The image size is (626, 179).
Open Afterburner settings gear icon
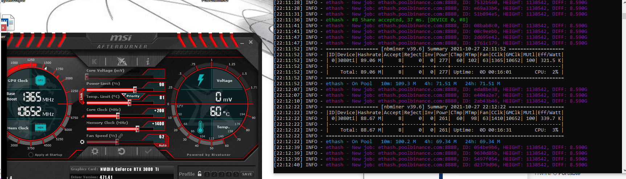(x=95, y=151)
